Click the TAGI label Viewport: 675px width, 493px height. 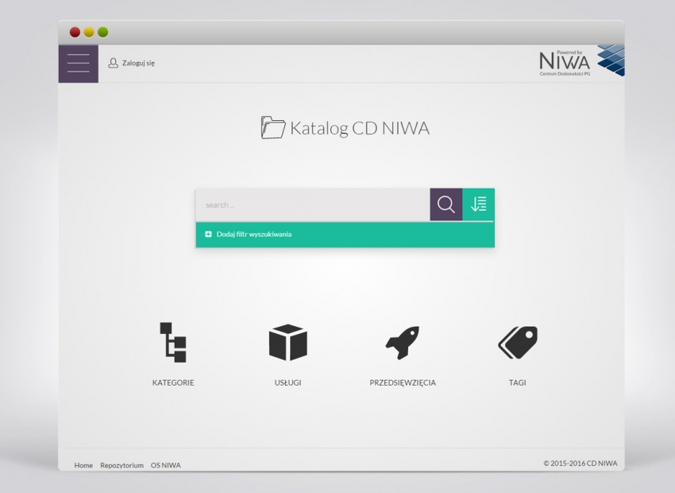point(518,382)
